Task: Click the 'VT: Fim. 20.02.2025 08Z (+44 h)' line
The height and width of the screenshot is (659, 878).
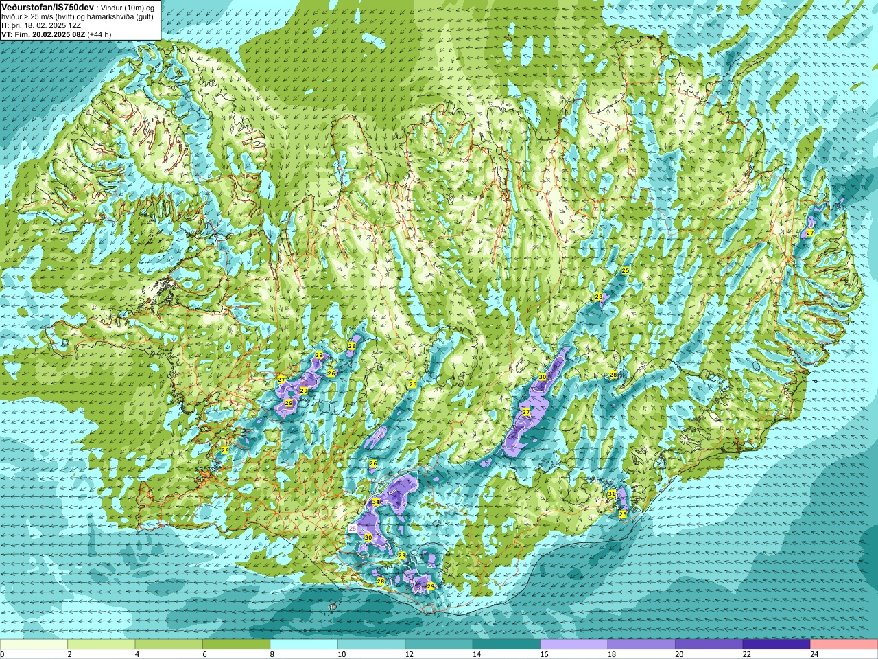Action: 56,34
